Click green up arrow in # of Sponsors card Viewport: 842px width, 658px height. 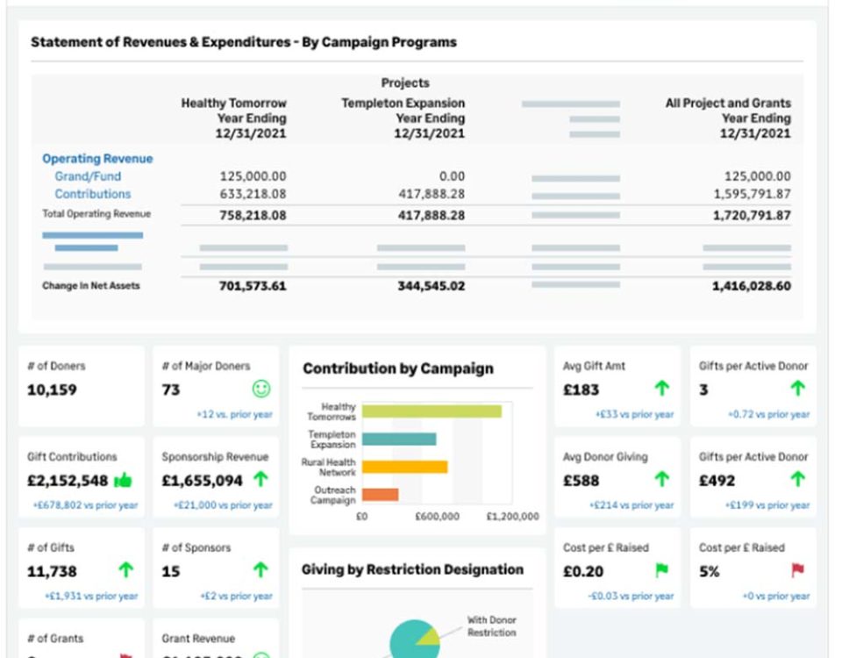[261, 569]
